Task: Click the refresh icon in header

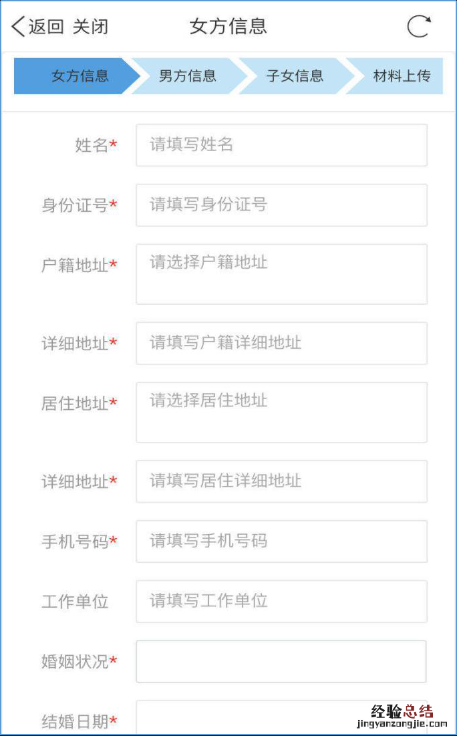Action: tap(419, 27)
